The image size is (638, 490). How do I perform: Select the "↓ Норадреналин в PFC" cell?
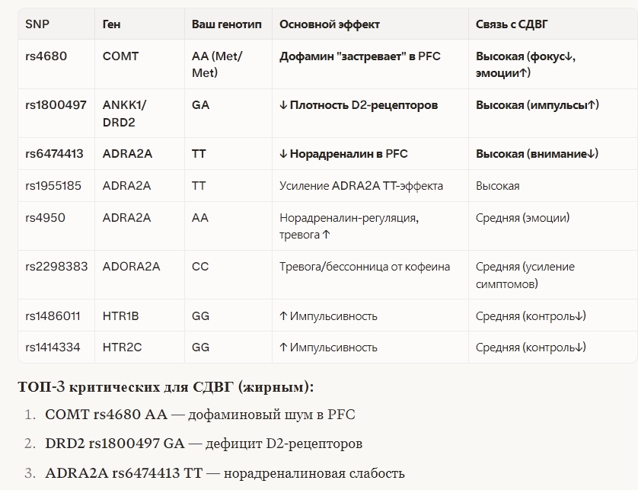343,154
